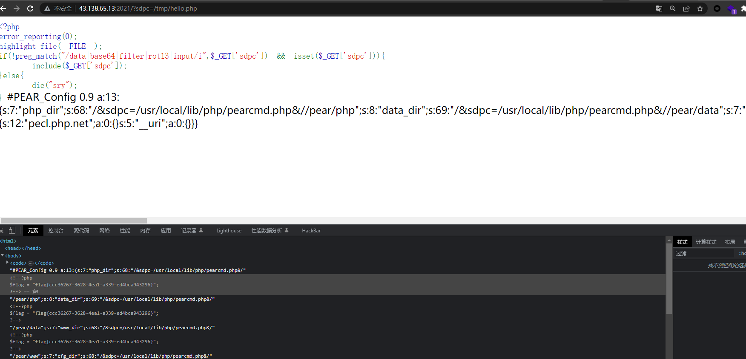Open the 网络 (Network) tab
This screenshot has width=746, height=359.
point(104,230)
